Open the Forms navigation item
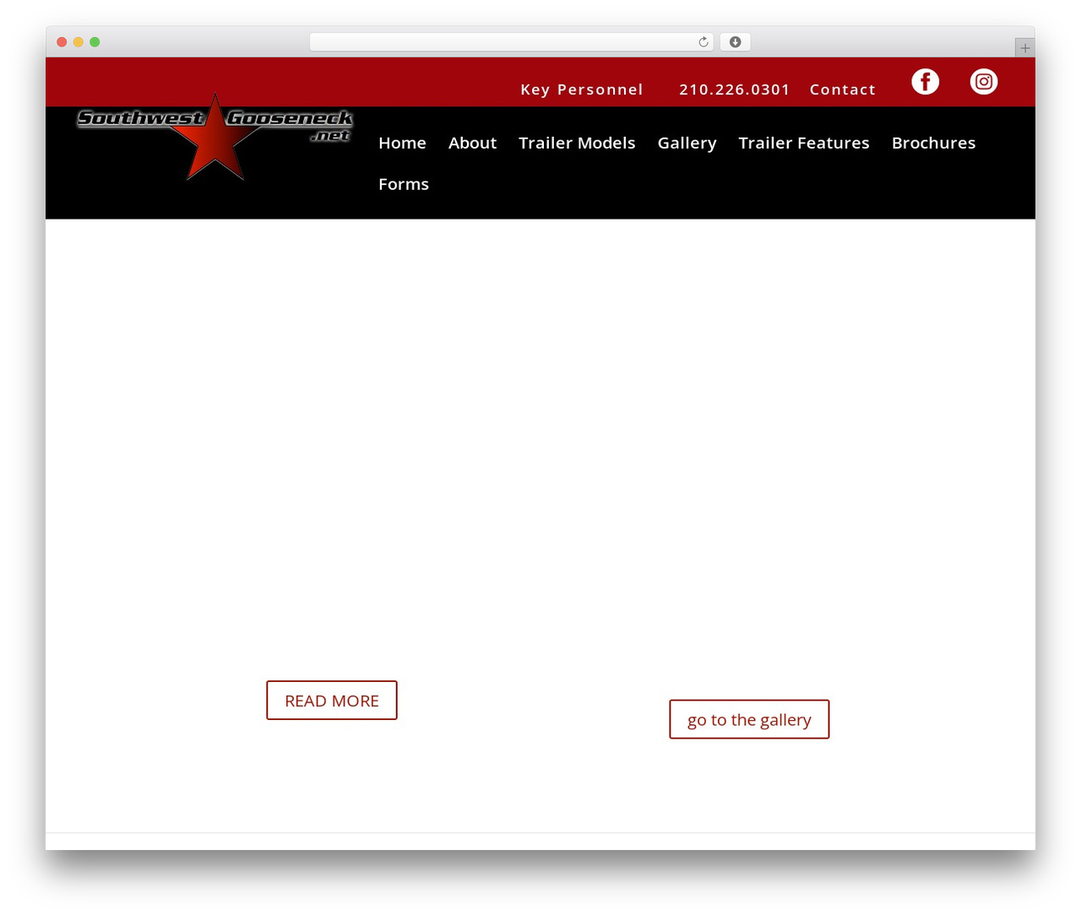 404,185
